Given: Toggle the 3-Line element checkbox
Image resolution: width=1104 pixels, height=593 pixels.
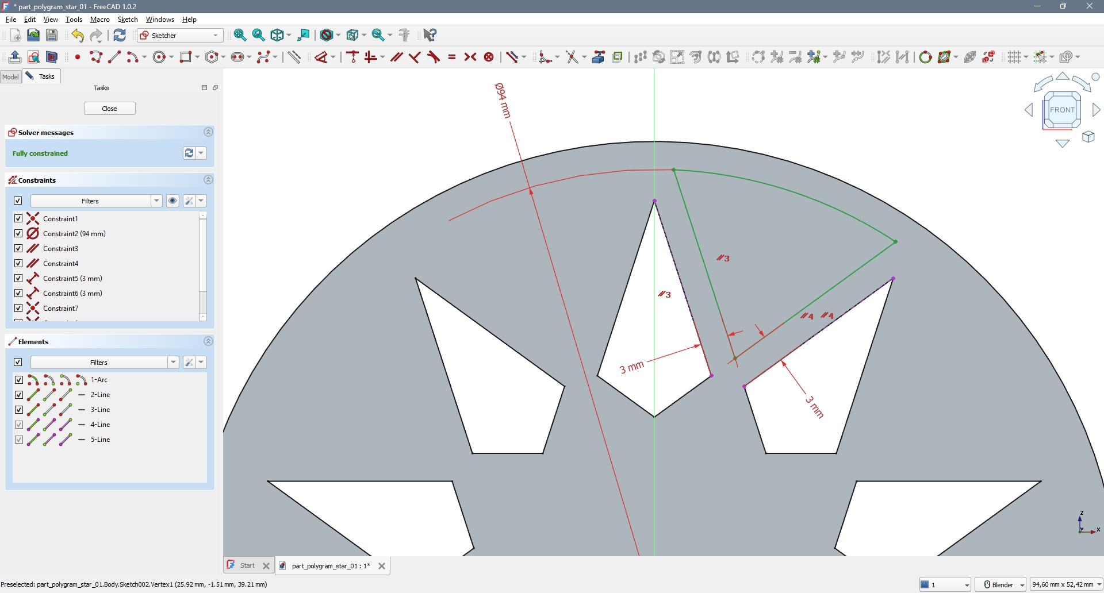Looking at the screenshot, I should click(19, 410).
